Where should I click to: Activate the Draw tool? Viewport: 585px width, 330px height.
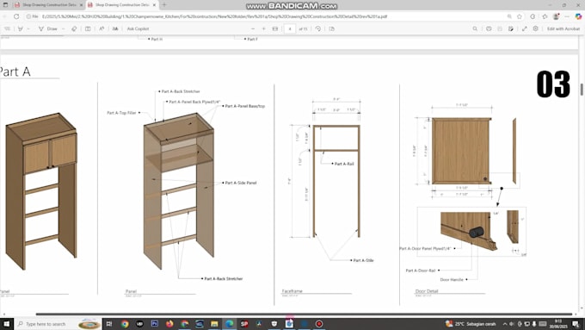(x=48, y=28)
